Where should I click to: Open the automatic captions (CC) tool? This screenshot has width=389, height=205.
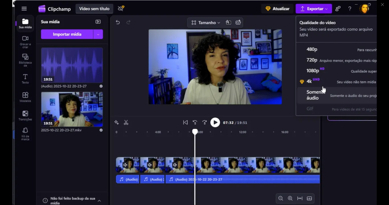(x=238, y=22)
